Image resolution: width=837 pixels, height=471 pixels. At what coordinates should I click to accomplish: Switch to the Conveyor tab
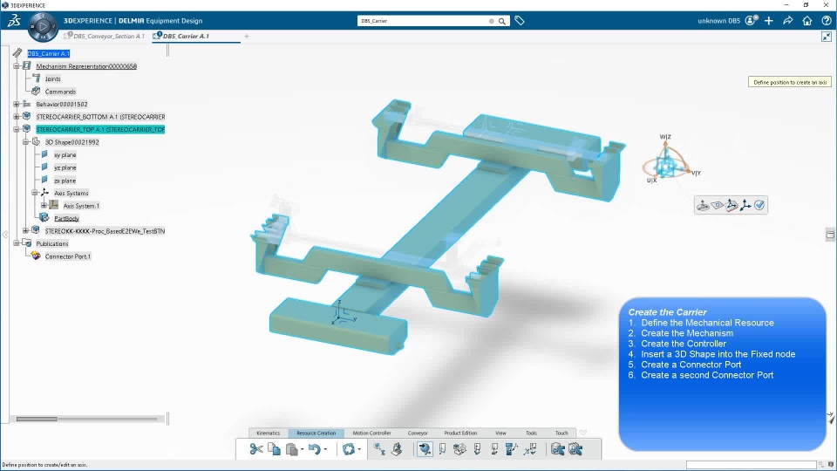pyautogui.click(x=418, y=433)
